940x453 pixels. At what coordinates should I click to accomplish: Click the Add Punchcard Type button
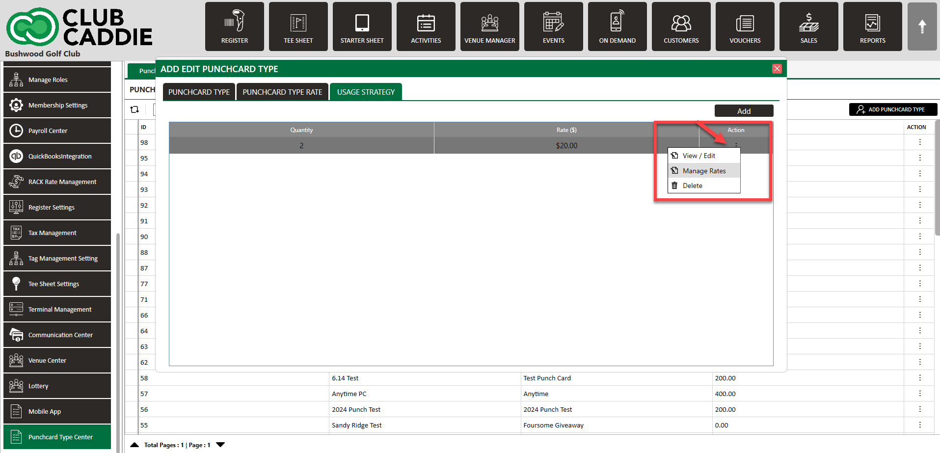[x=892, y=109]
